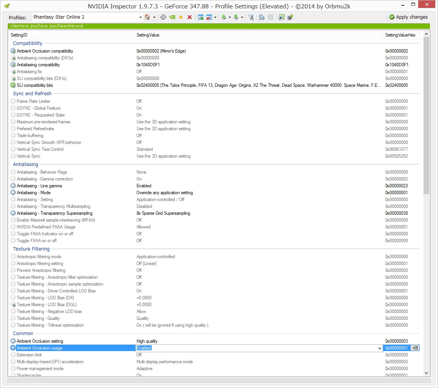Viewport: 438px width, 388px height.
Task: Click the Antialiasing group header
Action: [x=26, y=164]
